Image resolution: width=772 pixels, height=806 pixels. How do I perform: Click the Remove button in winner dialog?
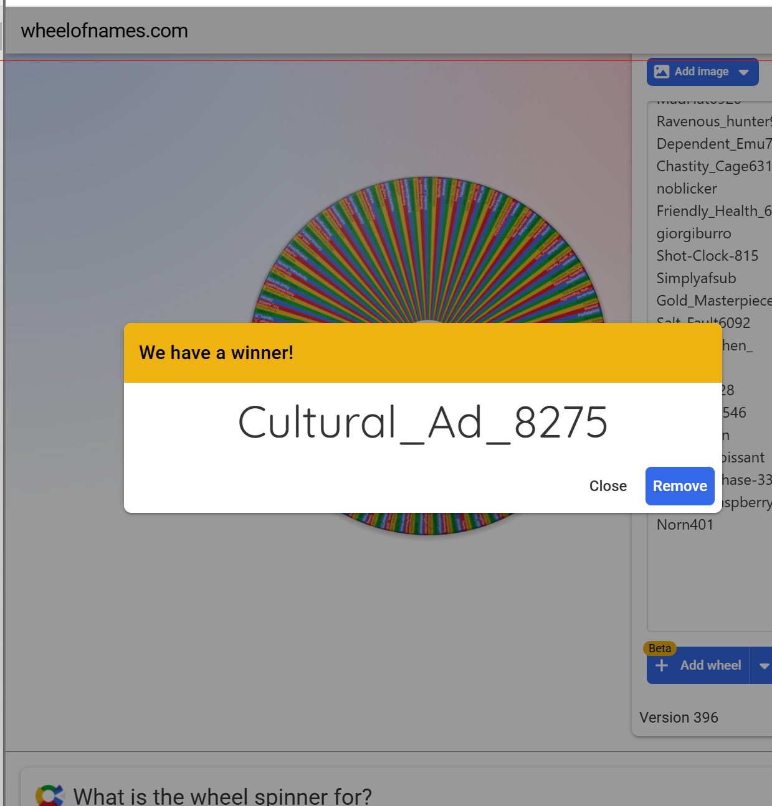pos(679,486)
